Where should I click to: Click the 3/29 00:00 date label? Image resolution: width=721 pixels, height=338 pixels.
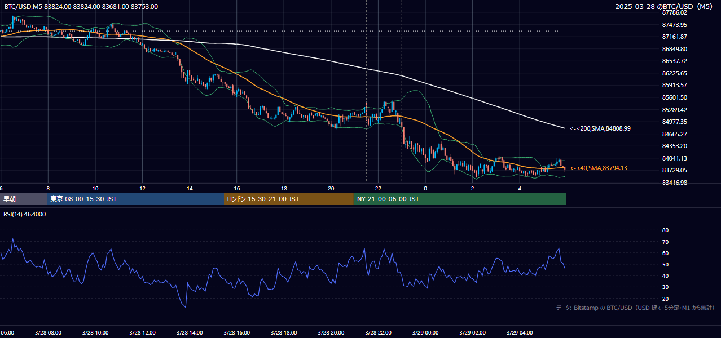[425, 333]
